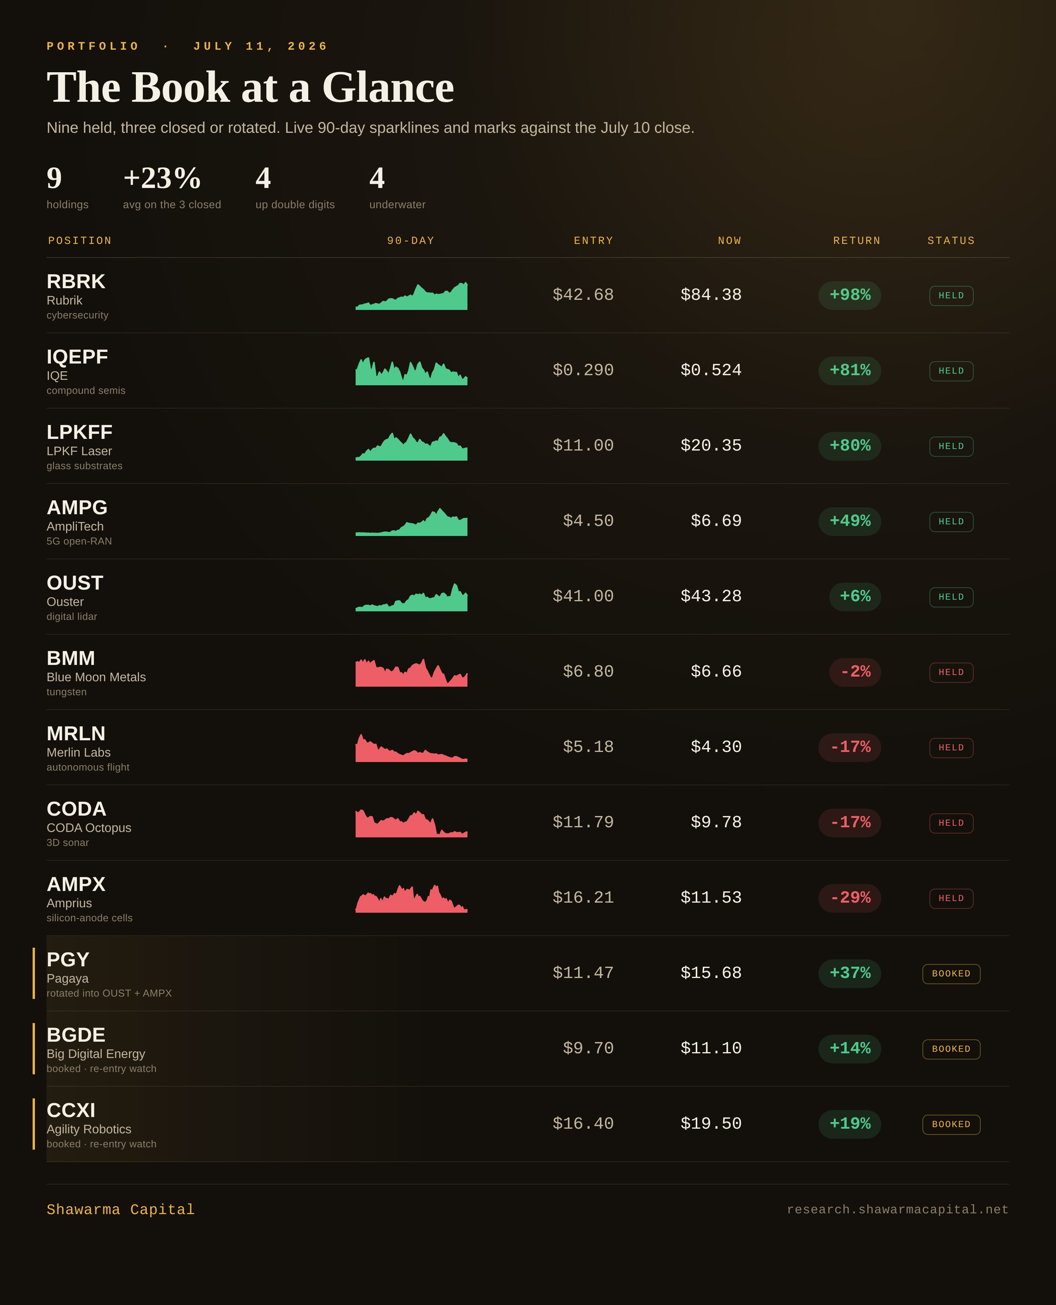Viewport: 1056px width, 1305px height.
Task: Click the -29% return badge
Action: point(850,899)
